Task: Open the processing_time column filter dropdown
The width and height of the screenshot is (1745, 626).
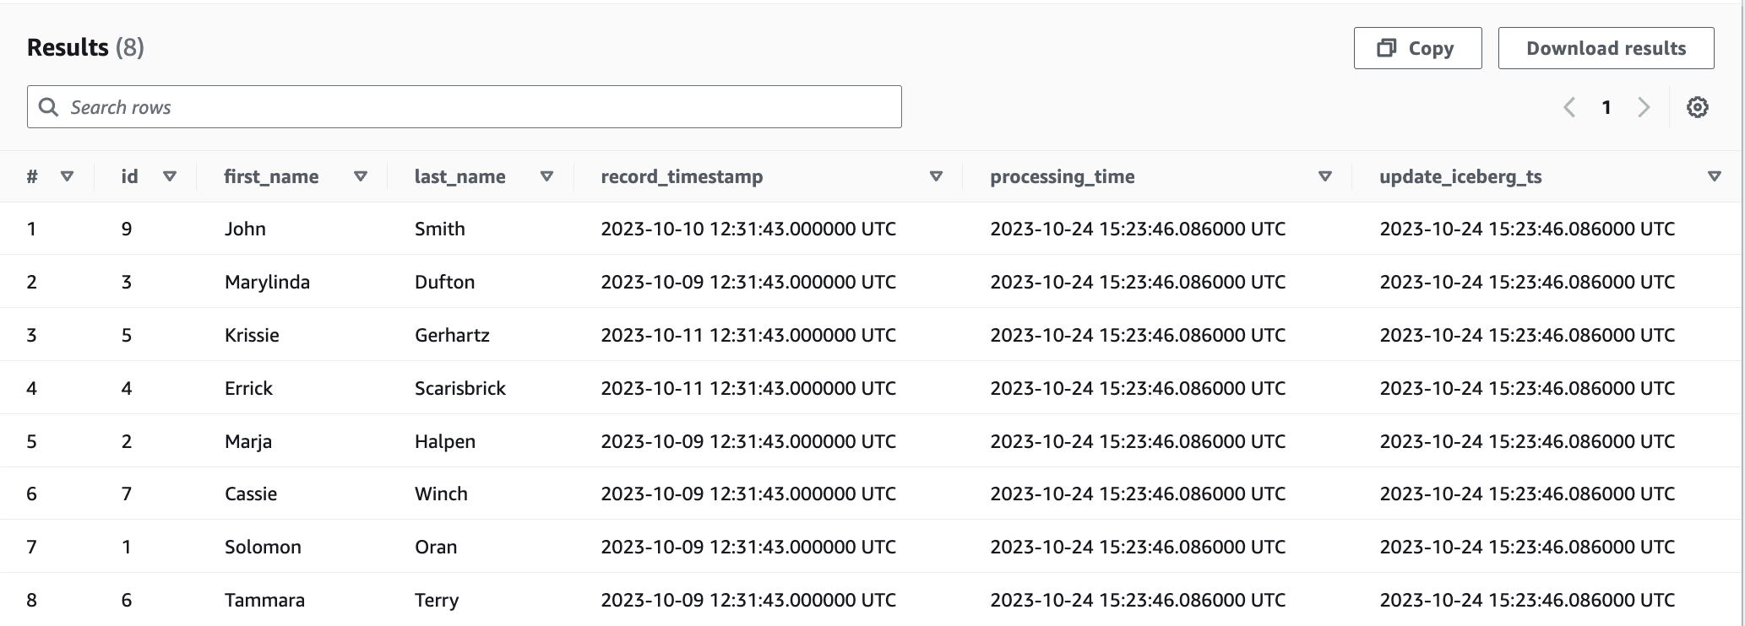Action: coord(1324,176)
